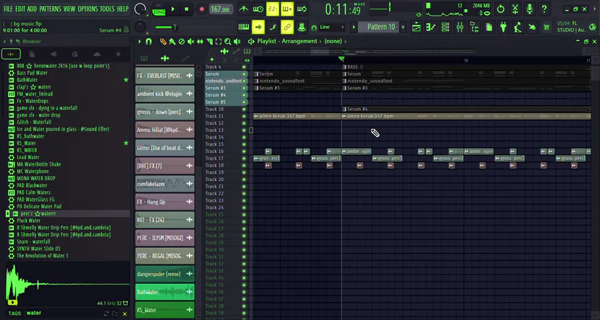
Task: Switch to browser cloud tab
Action: (x=97, y=55)
